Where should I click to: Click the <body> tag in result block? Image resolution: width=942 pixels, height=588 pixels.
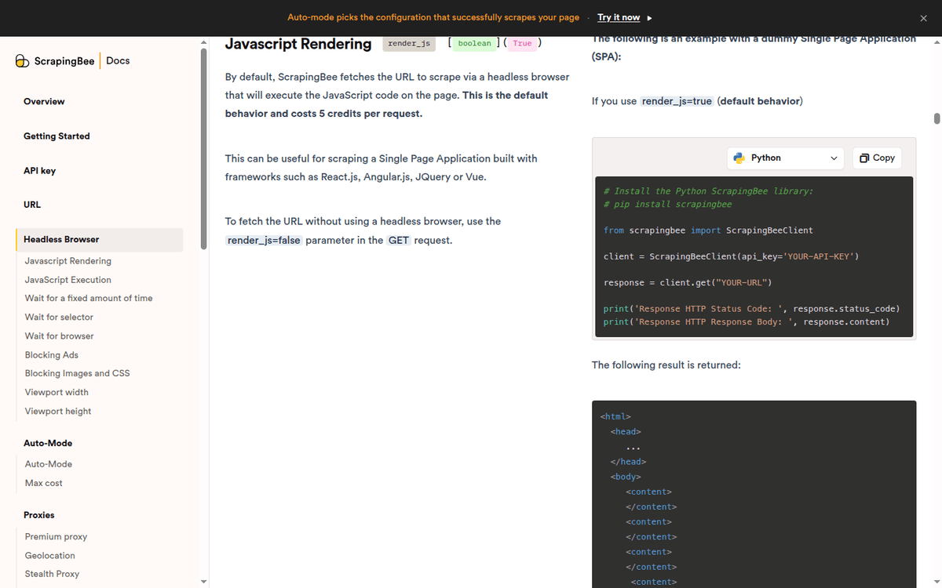626,477
